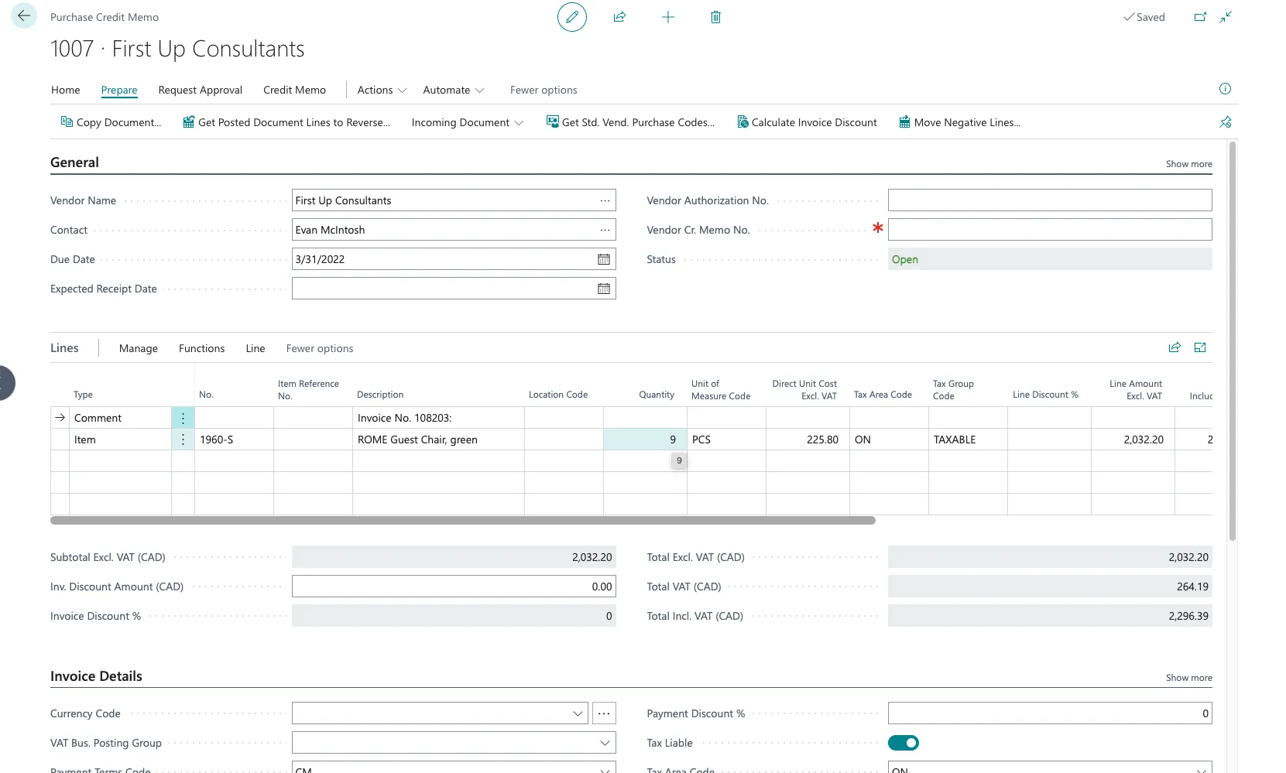The image size is (1286, 773).
Task: Create new document with plus icon
Action: [x=668, y=17]
